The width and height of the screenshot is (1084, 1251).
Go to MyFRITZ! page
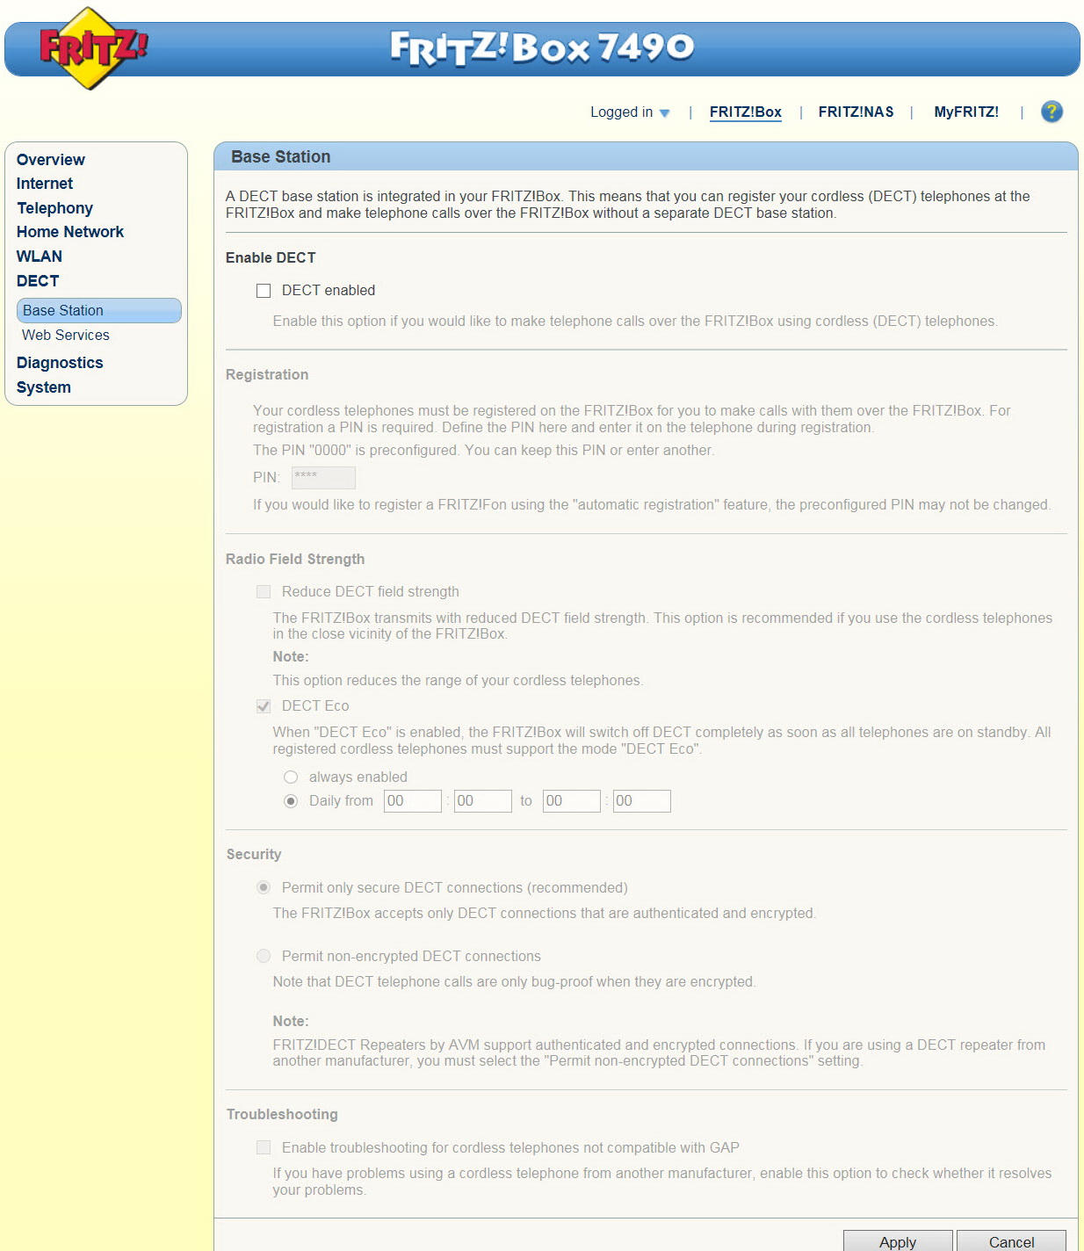(966, 112)
